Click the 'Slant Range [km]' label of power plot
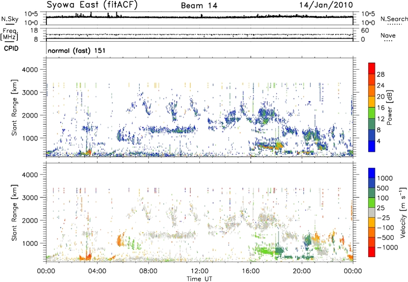Viewport: 408px width, 282px height. tap(14, 107)
